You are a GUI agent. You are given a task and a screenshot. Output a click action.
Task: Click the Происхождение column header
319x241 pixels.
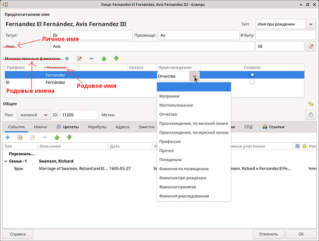[178, 67]
